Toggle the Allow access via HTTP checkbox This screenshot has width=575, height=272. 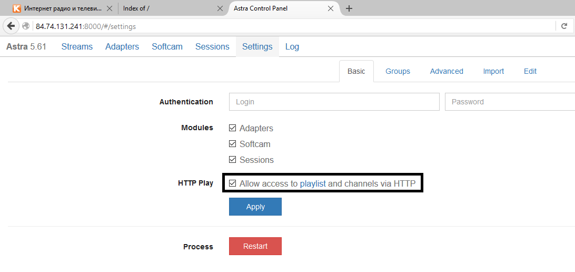point(232,183)
